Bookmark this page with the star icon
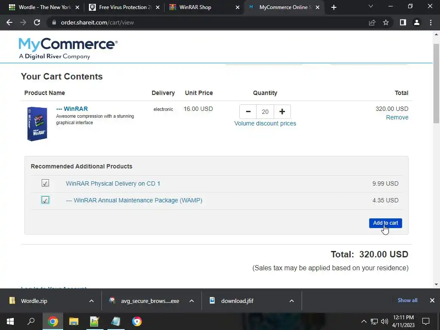The image size is (440, 330). click(x=386, y=22)
